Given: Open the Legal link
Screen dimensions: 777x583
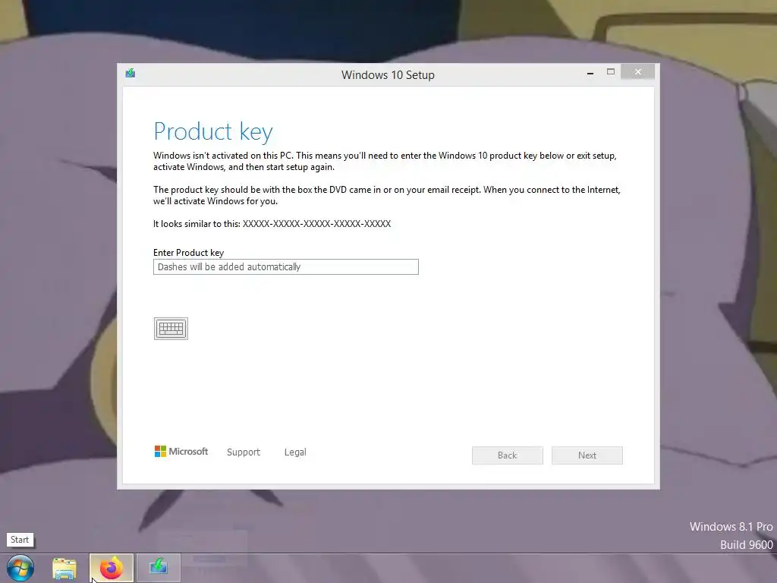Looking at the screenshot, I should 295,452.
